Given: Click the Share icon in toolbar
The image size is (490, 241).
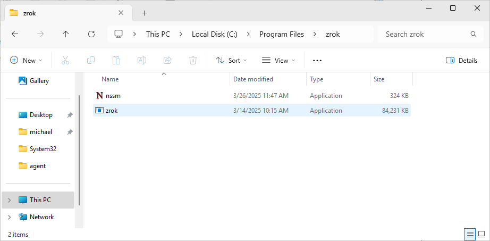Looking at the screenshot, I should (167, 60).
